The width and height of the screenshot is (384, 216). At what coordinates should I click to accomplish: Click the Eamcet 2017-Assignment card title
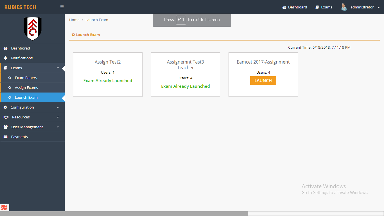(x=263, y=62)
